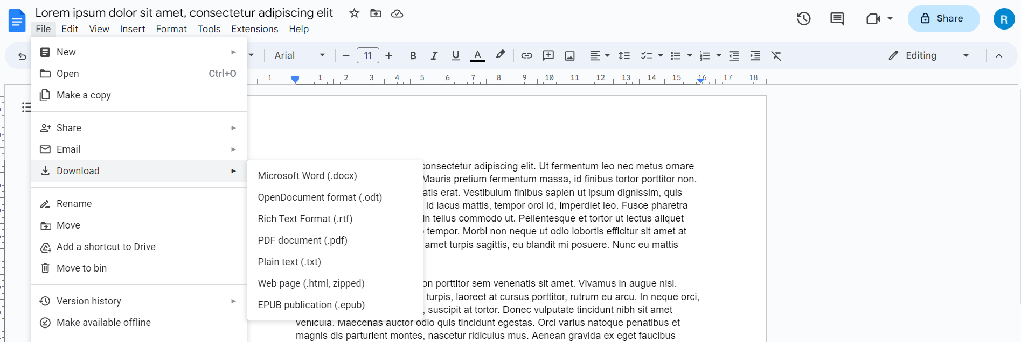Clear formatting
The image size is (1021, 342).
(776, 56)
